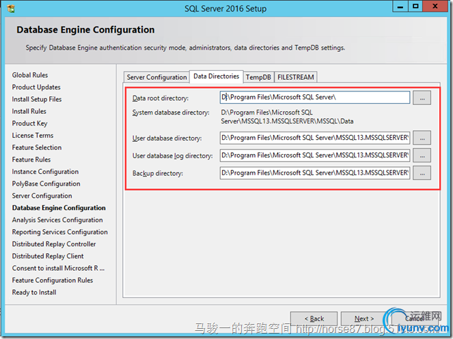Select Install Rules step in sidebar
Screen dimensions: 453x339
coord(29,111)
